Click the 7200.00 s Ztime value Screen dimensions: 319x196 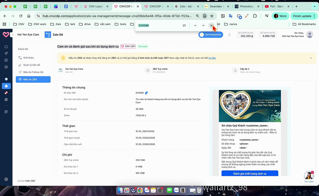[x=141, y=115]
